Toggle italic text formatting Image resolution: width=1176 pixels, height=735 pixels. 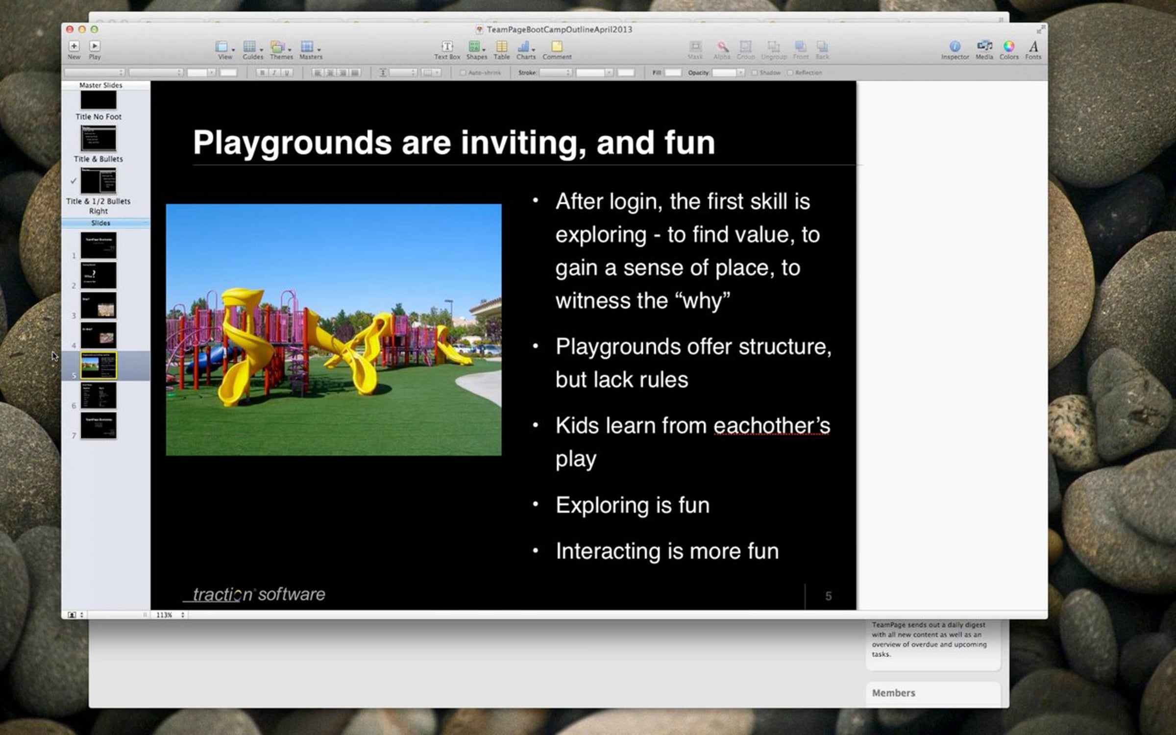(x=274, y=73)
